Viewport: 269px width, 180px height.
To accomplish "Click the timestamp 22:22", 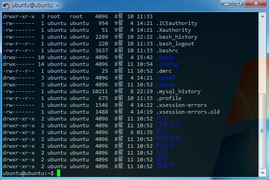I will point(145,37).
